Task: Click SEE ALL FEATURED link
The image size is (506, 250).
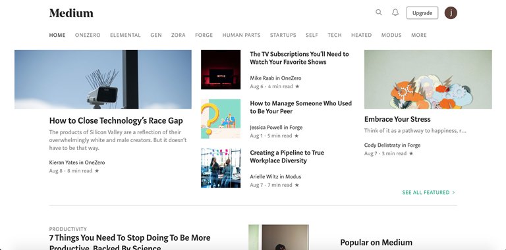Action: [x=428, y=192]
